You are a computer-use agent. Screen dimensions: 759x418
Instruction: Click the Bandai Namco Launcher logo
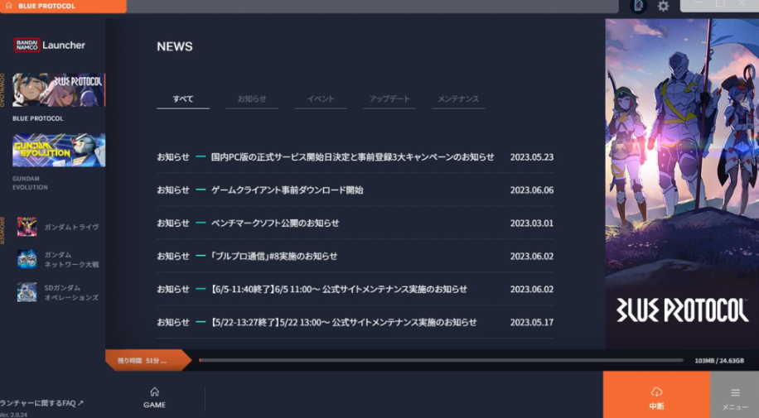tap(49, 45)
